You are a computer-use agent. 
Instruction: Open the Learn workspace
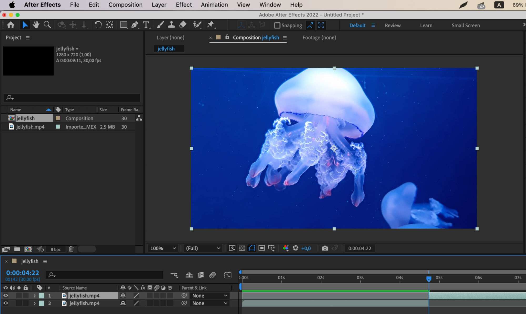[426, 26]
